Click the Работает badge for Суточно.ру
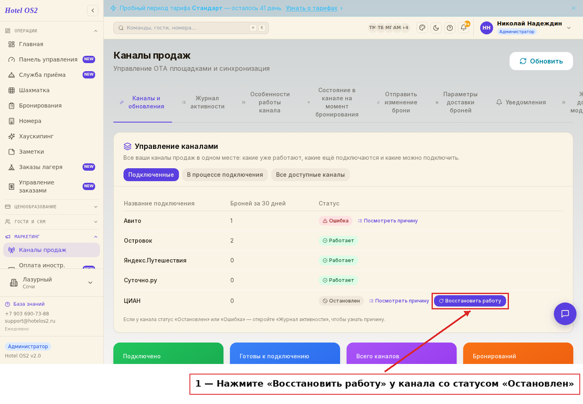The height and width of the screenshot is (404, 583). click(338, 280)
